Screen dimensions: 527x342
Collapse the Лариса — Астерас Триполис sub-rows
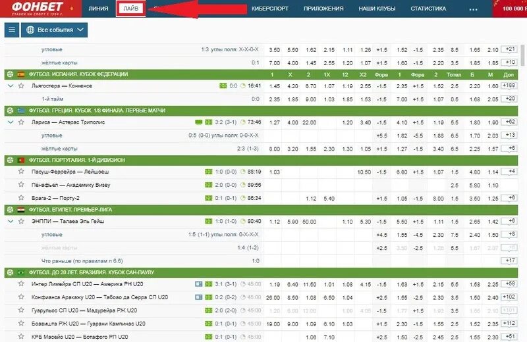click(x=11, y=122)
